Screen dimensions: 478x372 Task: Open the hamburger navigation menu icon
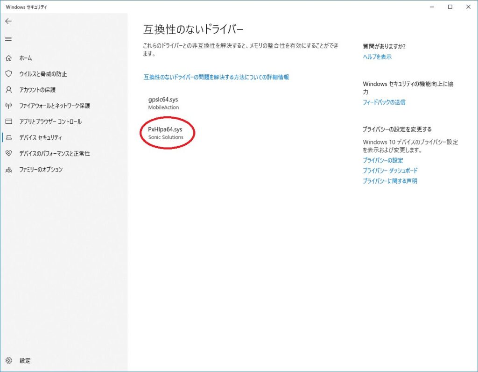click(8, 39)
